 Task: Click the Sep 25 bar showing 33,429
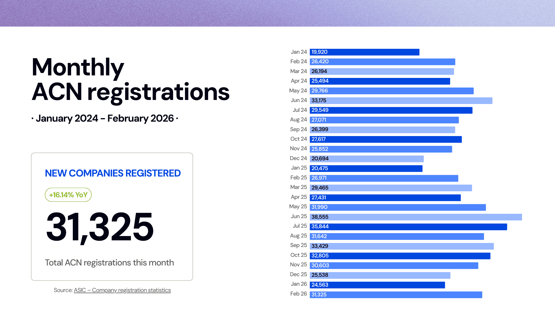(x=402, y=246)
